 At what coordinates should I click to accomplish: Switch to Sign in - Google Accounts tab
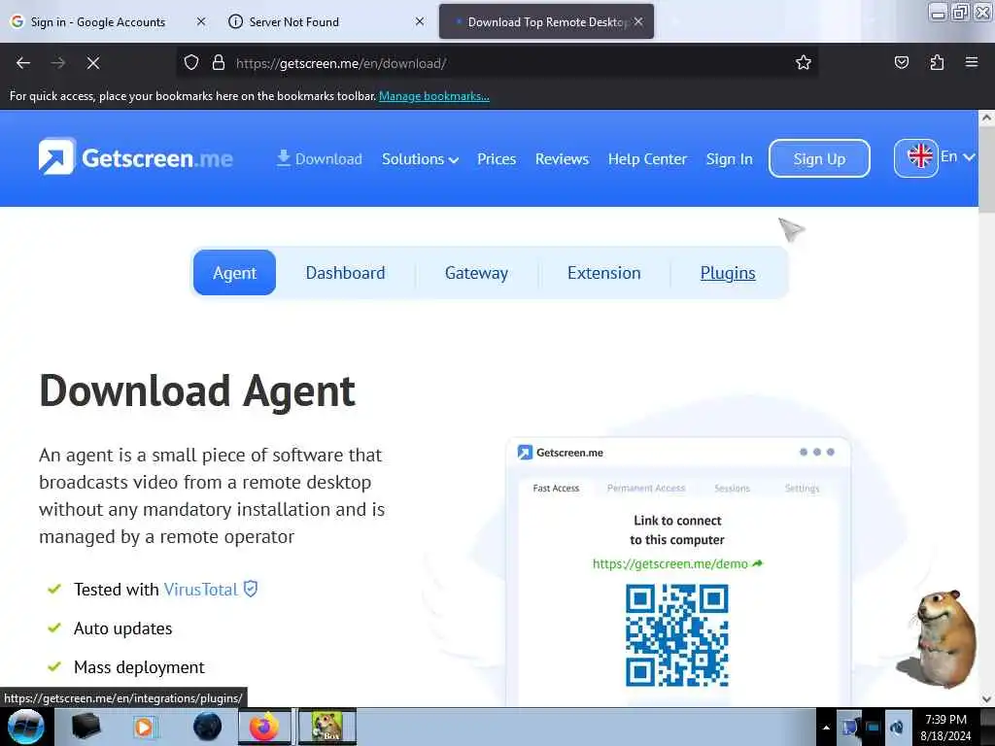[x=98, y=21]
